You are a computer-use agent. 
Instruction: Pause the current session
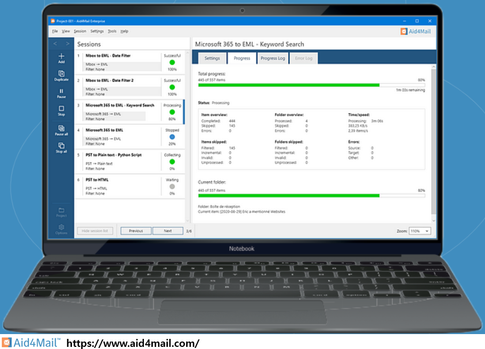click(61, 93)
